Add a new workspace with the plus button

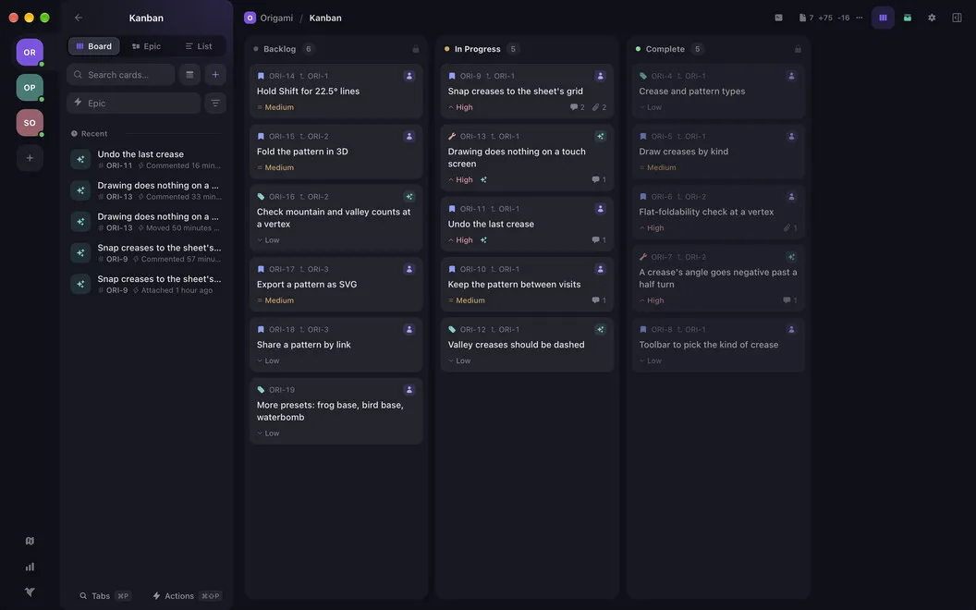(x=30, y=158)
